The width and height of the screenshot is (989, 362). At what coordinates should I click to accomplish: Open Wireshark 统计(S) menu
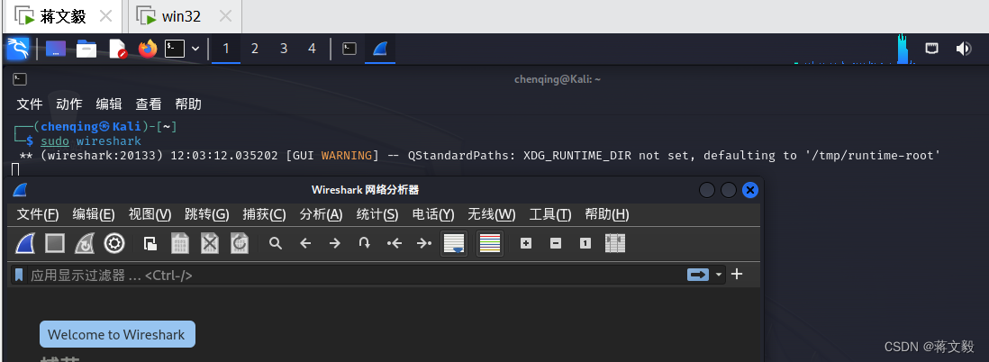pos(377,214)
